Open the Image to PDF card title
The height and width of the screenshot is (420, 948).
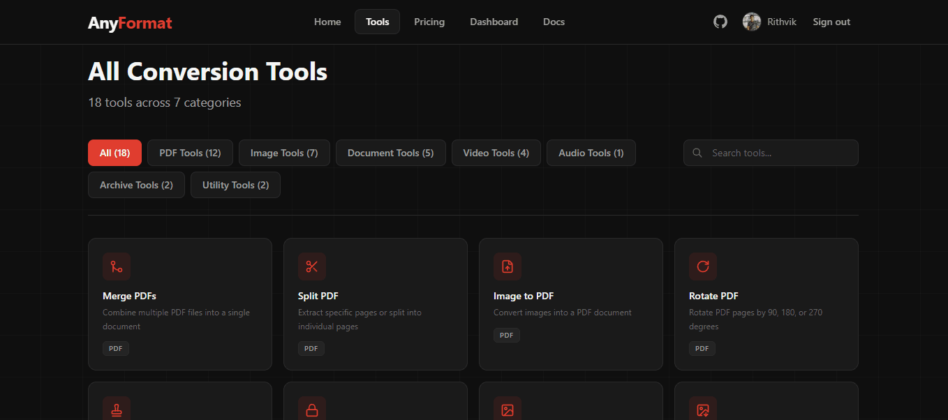tap(524, 296)
